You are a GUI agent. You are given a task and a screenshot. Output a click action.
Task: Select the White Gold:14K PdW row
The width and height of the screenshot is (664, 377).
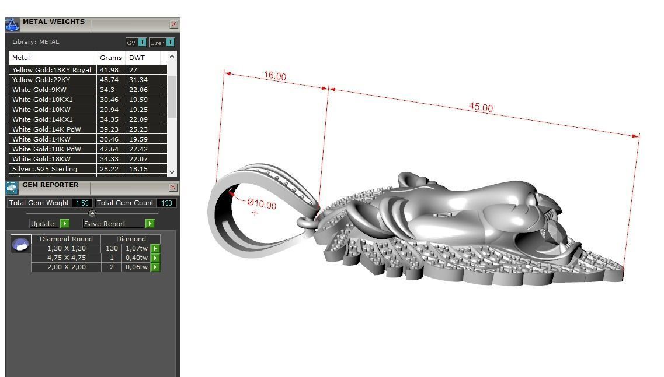88,129
